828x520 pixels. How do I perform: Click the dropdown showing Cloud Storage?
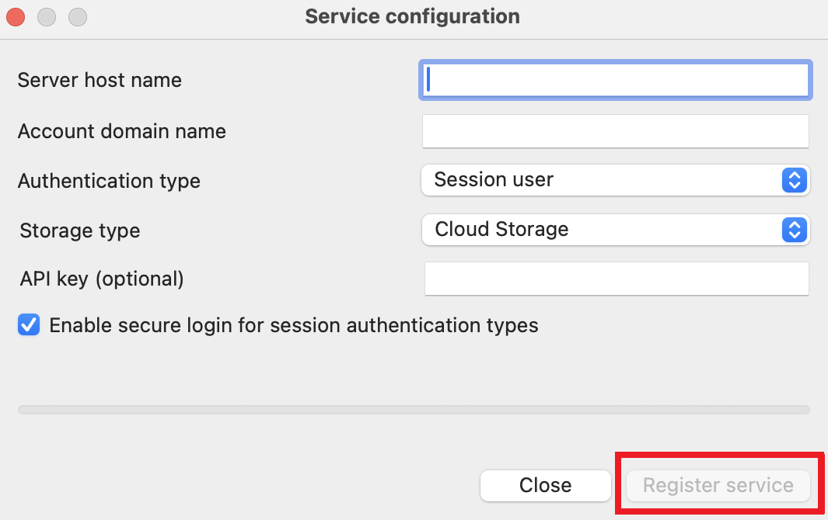point(614,230)
